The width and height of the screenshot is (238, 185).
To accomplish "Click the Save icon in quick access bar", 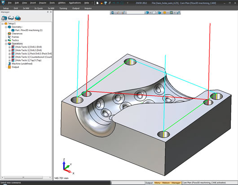I will click(106, 3).
